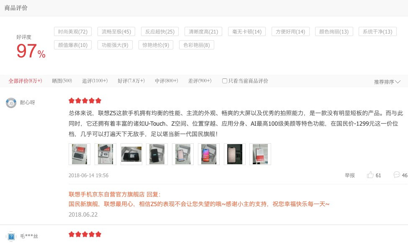Open the red-screen phone photo thumbnail
Image resolution: width=408 pixels, height=243 pixels.
tap(209, 154)
